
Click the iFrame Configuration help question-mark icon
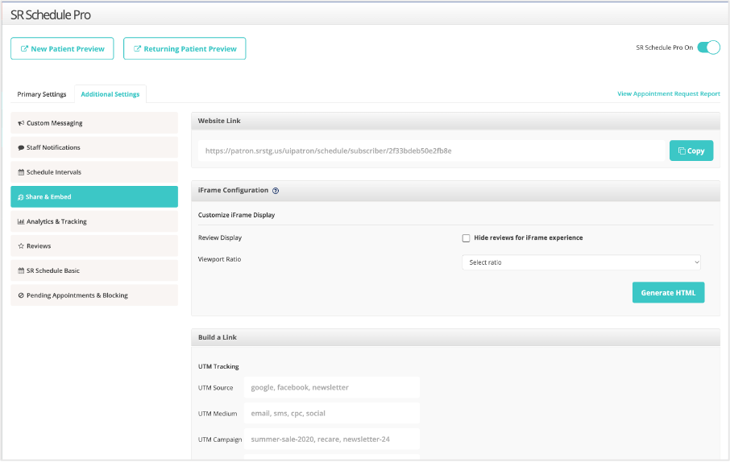click(276, 191)
